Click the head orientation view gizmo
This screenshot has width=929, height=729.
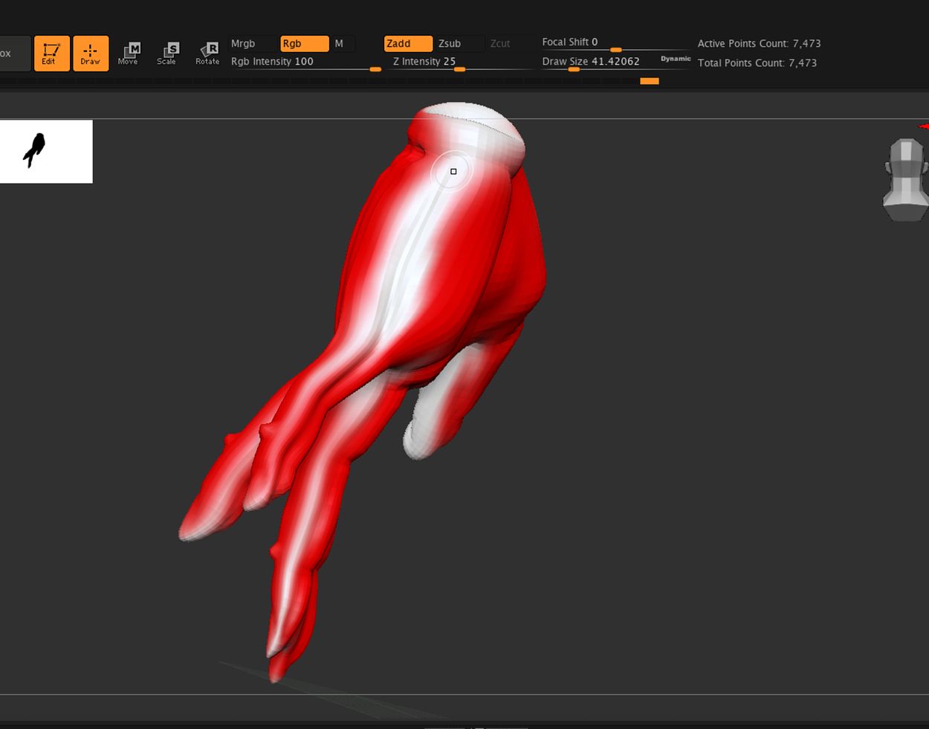click(x=906, y=179)
